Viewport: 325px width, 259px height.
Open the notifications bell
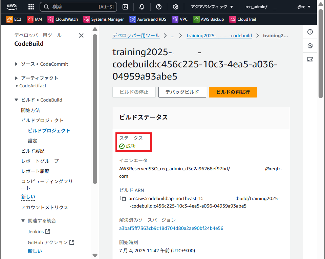pyautogui.click(x=142, y=7)
